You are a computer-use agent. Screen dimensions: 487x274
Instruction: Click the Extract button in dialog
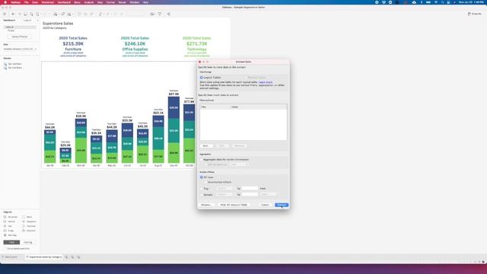pyautogui.click(x=282, y=205)
